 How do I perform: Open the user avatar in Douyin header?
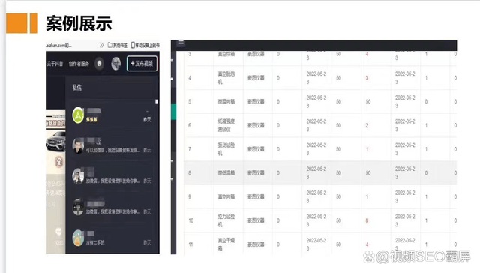click(115, 63)
